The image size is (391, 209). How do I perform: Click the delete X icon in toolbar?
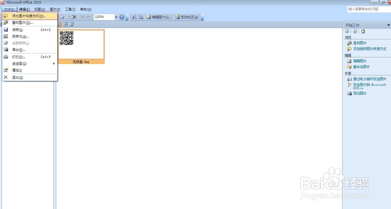click(74, 17)
